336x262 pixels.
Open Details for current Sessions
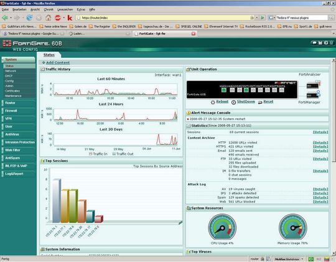tap(320, 132)
